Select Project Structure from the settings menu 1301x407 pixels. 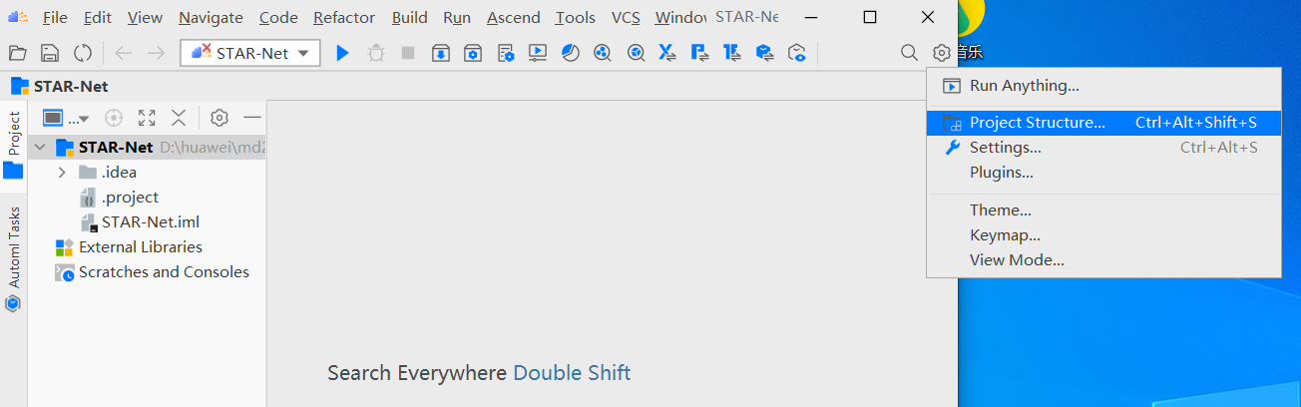click(1038, 123)
